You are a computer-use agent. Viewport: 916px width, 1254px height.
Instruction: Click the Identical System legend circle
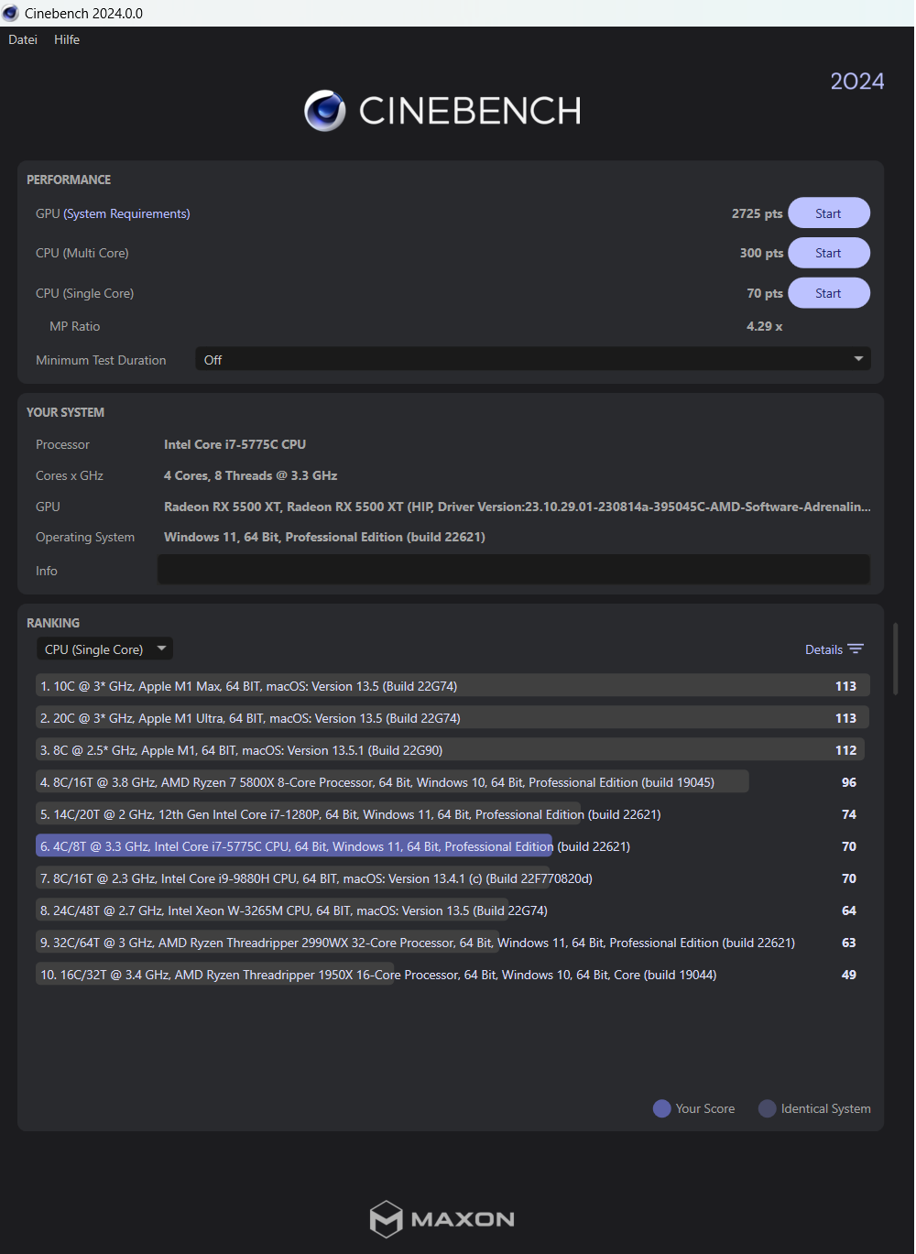768,1108
